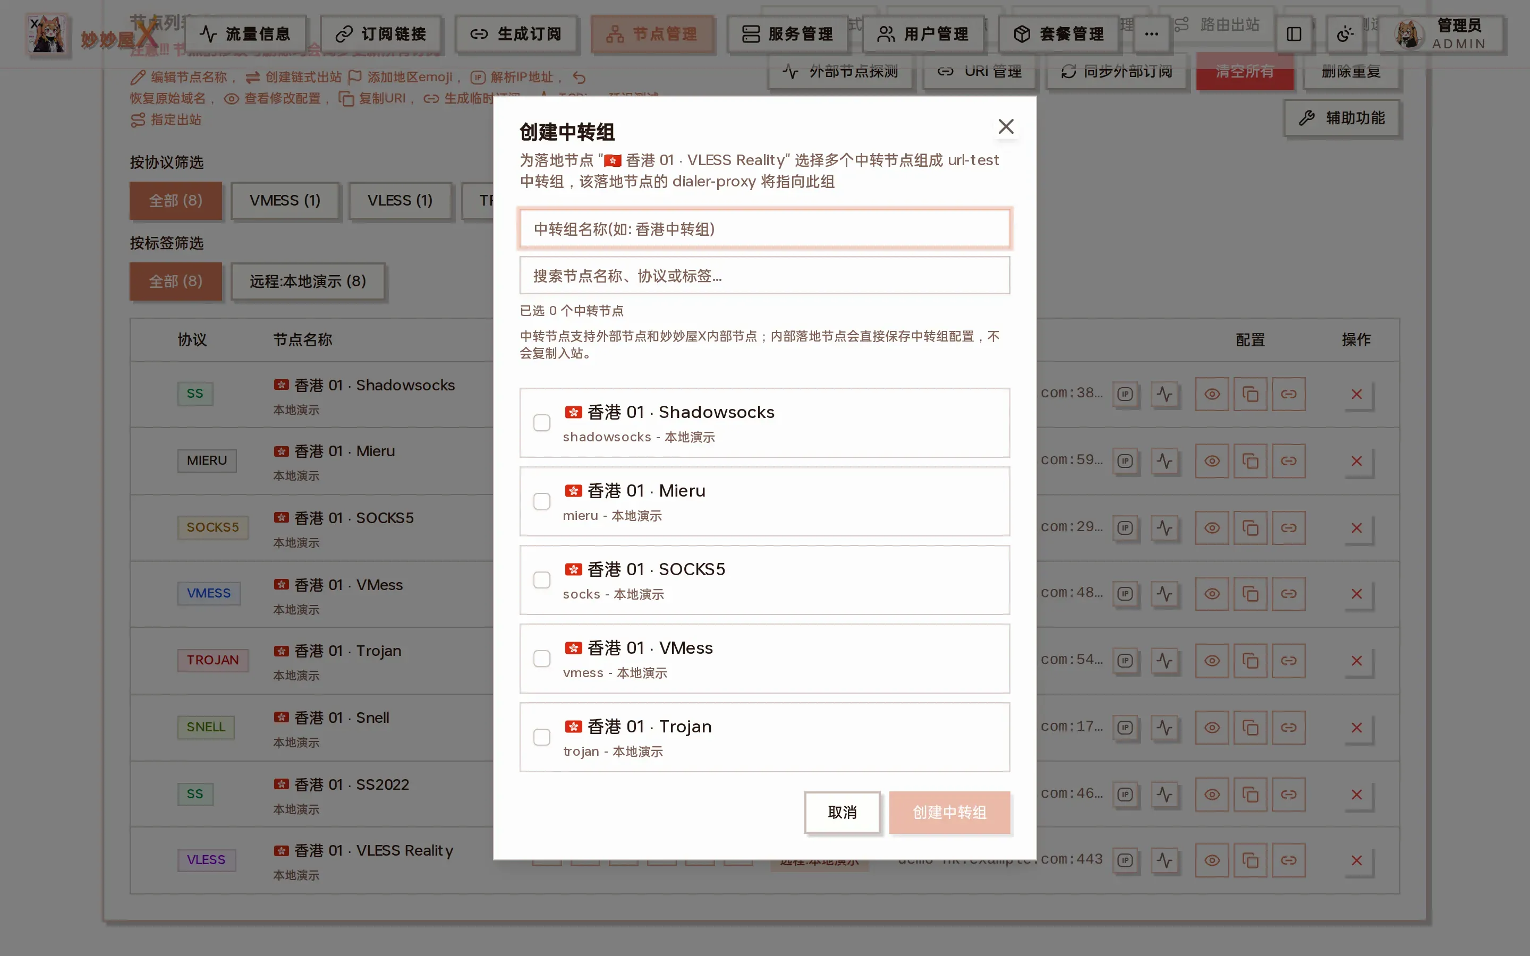Viewport: 1530px width, 956px height.
Task: Focus the 中转组名称 input field
Action: point(764,228)
